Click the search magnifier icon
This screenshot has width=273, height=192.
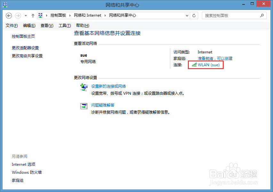[x=262, y=15]
